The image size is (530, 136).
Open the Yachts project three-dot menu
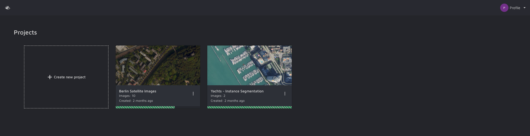285,94
